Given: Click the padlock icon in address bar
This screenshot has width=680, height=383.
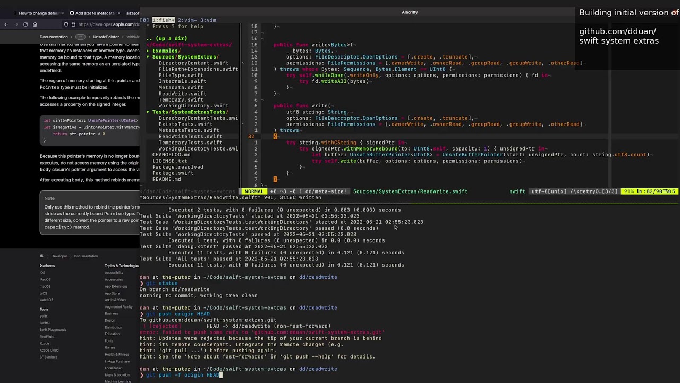Looking at the screenshot, I should point(73,24).
